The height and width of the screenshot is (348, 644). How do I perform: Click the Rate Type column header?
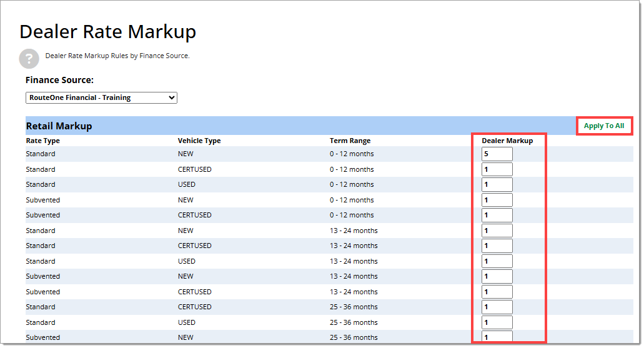42,141
